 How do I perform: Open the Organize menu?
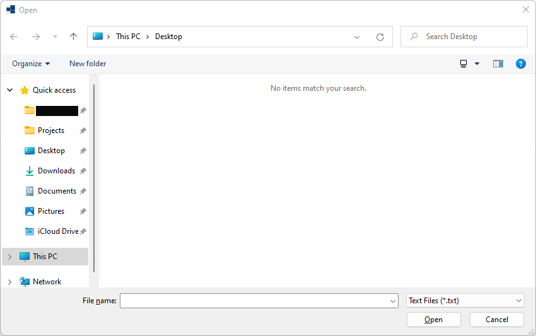31,64
